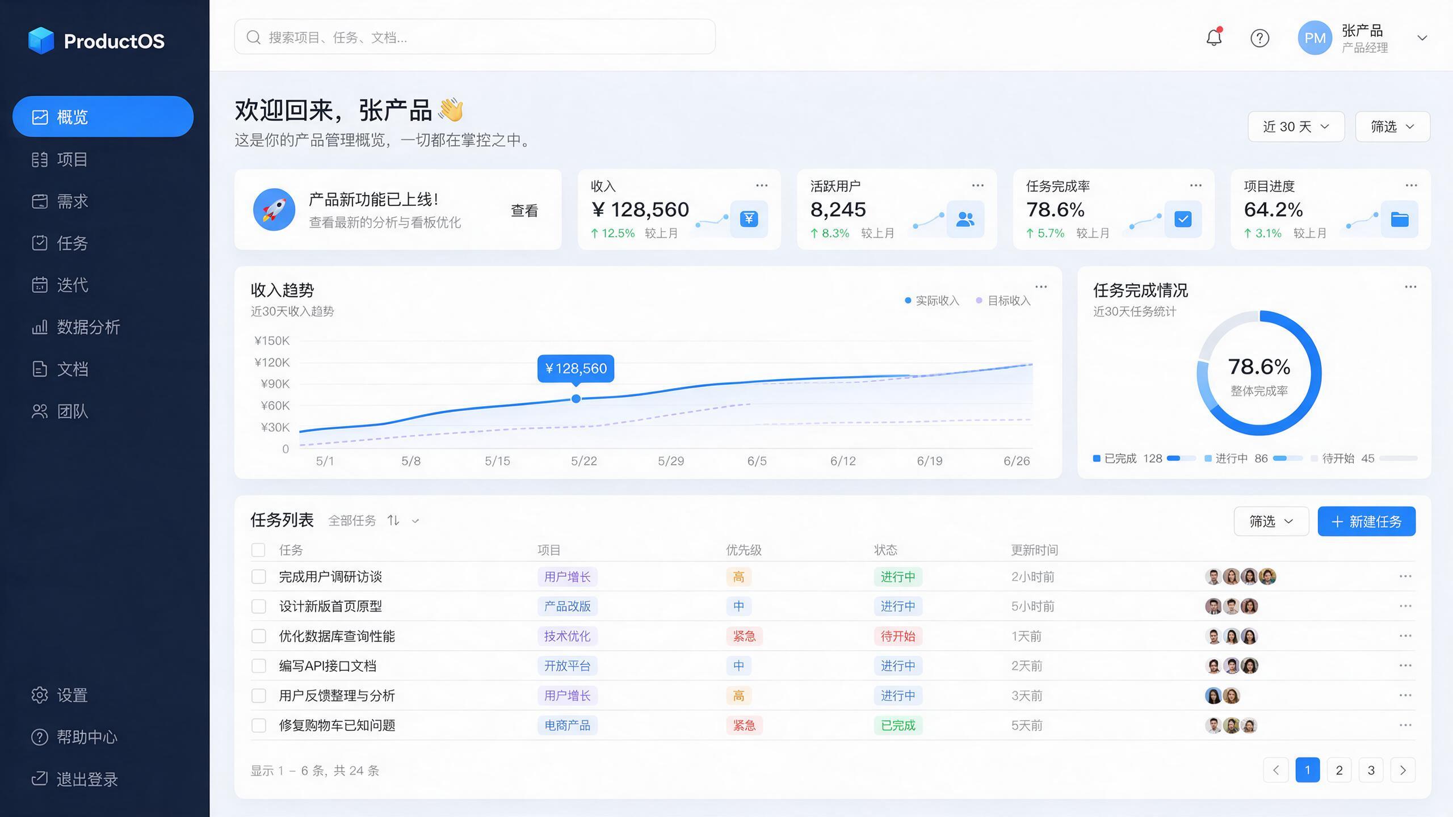The width and height of the screenshot is (1453, 817).
Task: Open 需求 in the sidebar
Action: [x=103, y=201]
